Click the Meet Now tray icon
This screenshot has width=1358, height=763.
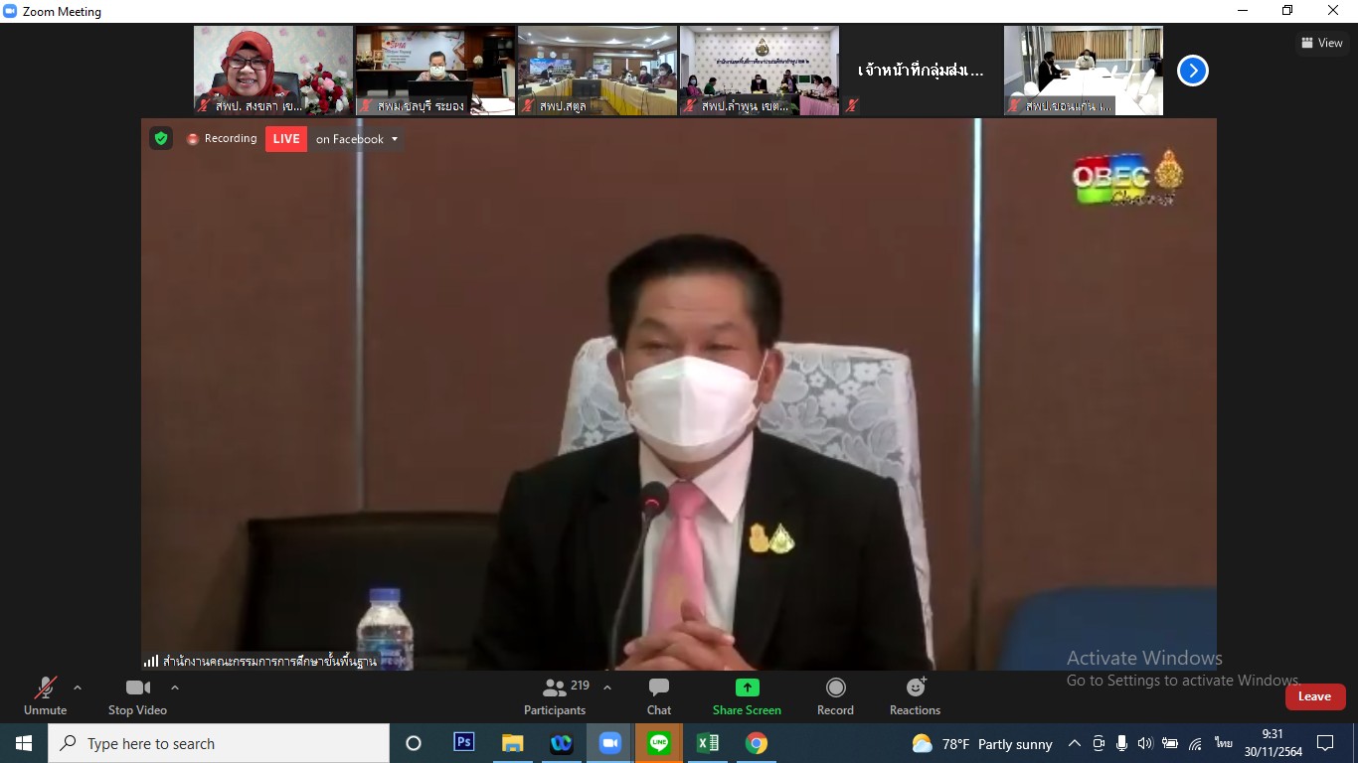coord(1099,743)
